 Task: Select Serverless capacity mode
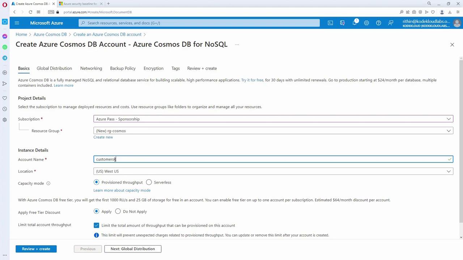[x=149, y=182]
